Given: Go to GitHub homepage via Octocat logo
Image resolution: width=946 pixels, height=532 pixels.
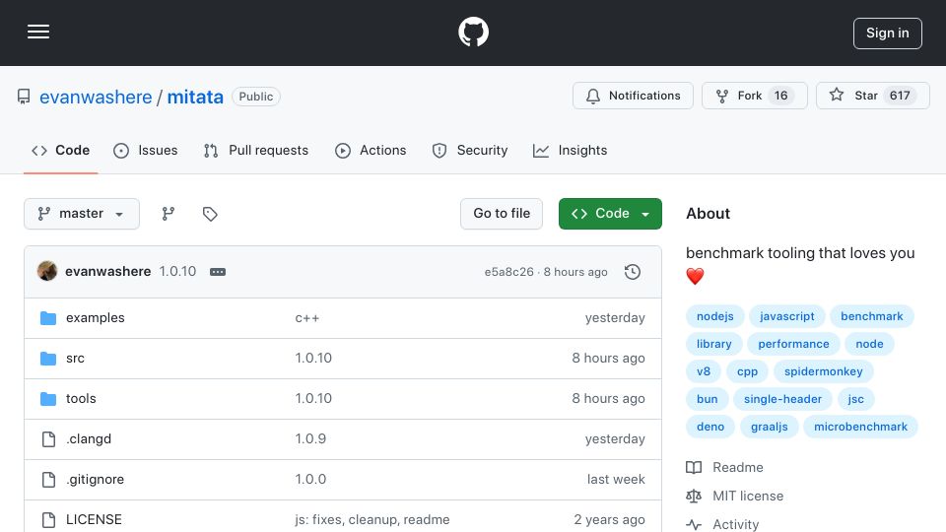Looking at the screenshot, I should pyautogui.click(x=473, y=32).
